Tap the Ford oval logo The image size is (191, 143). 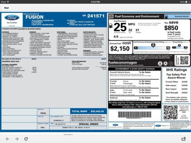[x=12, y=18]
